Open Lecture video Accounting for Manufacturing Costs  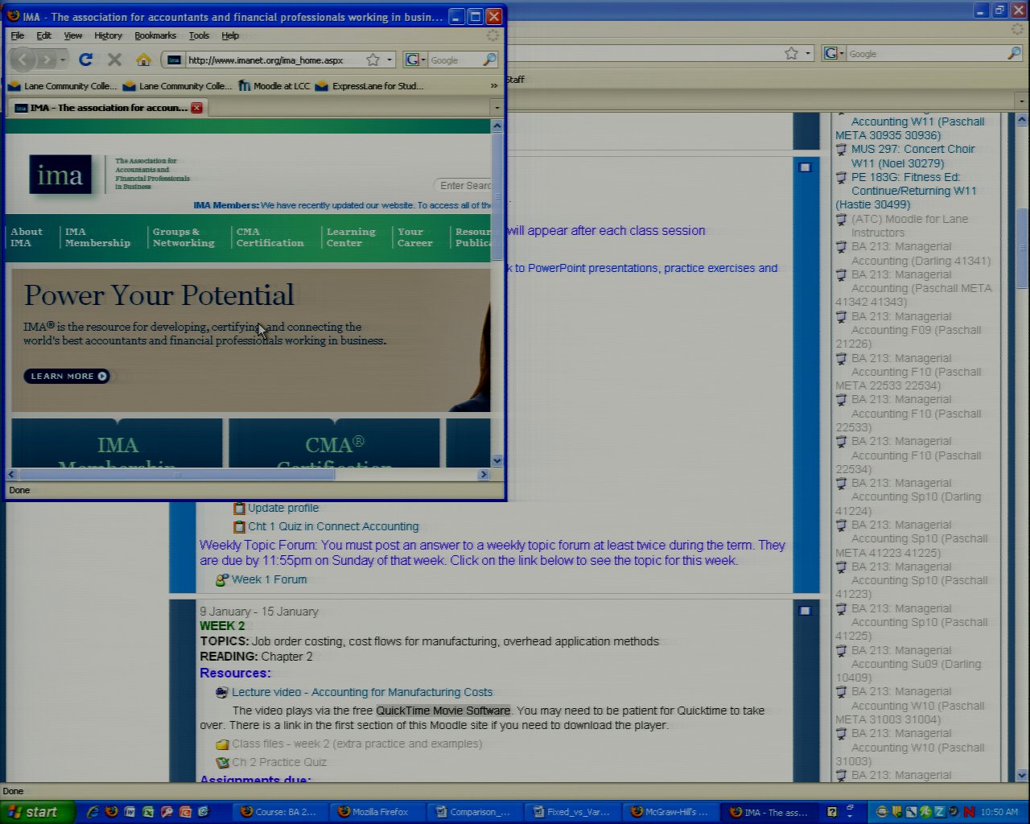tap(361, 692)
